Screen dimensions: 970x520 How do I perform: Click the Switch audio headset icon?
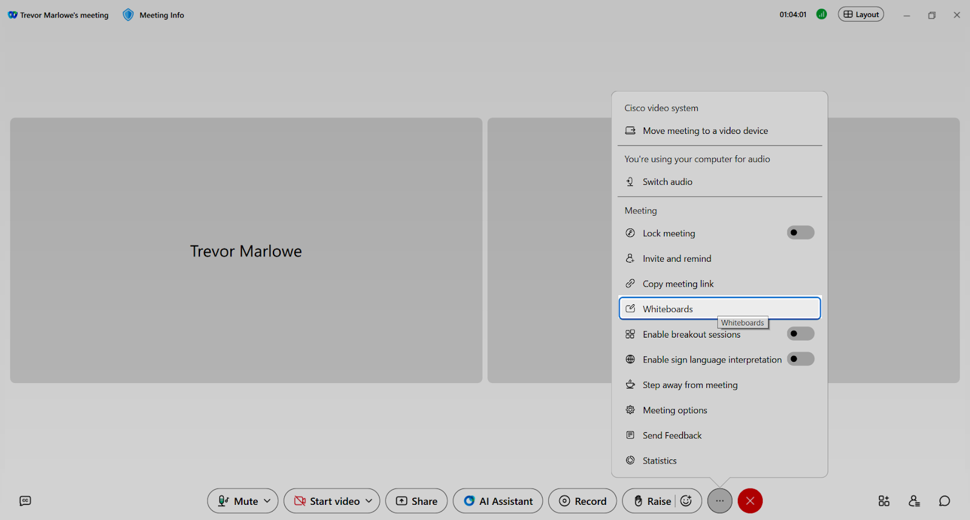coord(630,182)
